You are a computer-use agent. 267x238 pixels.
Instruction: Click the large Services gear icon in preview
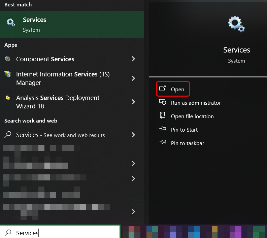[x=236, y=24]
